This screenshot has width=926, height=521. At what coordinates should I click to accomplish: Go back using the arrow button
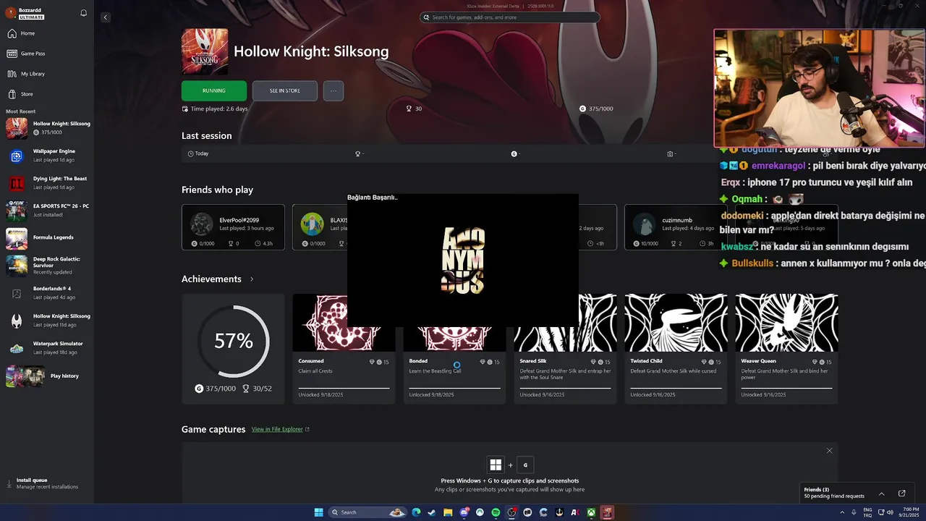[105, 17]
